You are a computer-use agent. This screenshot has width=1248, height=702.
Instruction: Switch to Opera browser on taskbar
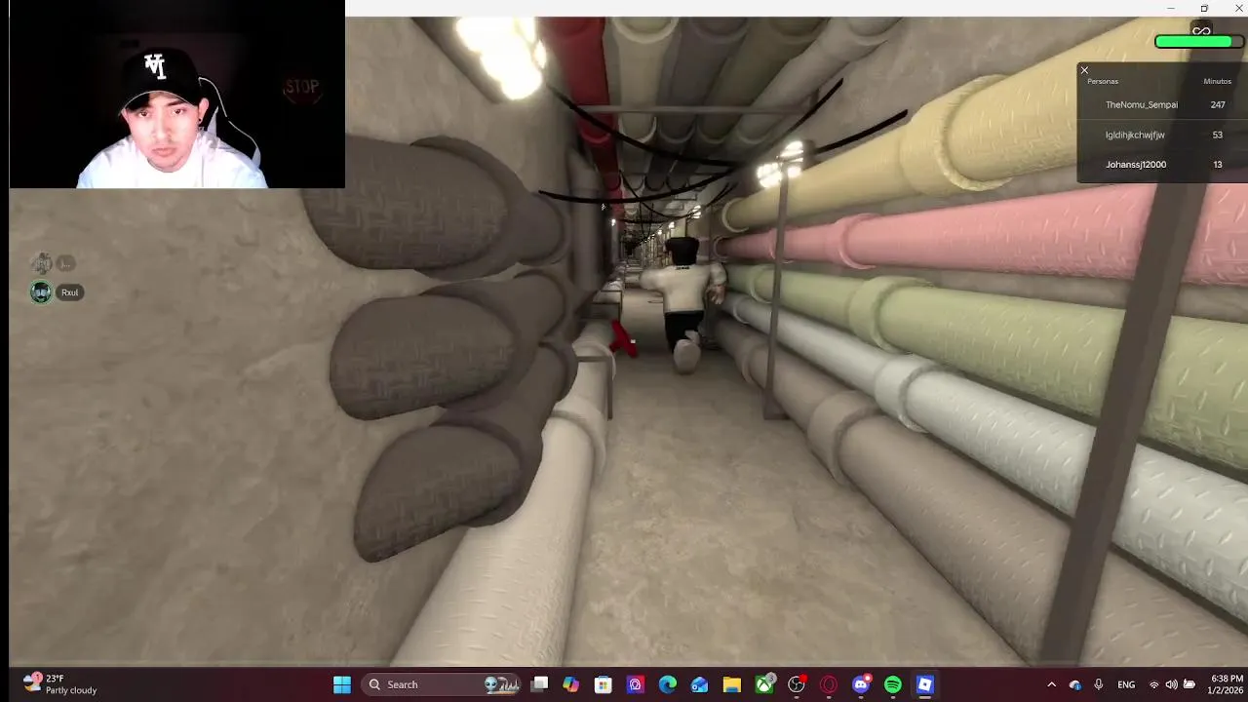point(829,684)
